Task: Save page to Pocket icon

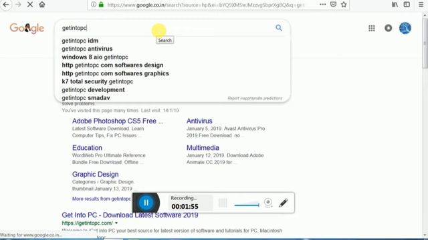Action: coord(333,5)
